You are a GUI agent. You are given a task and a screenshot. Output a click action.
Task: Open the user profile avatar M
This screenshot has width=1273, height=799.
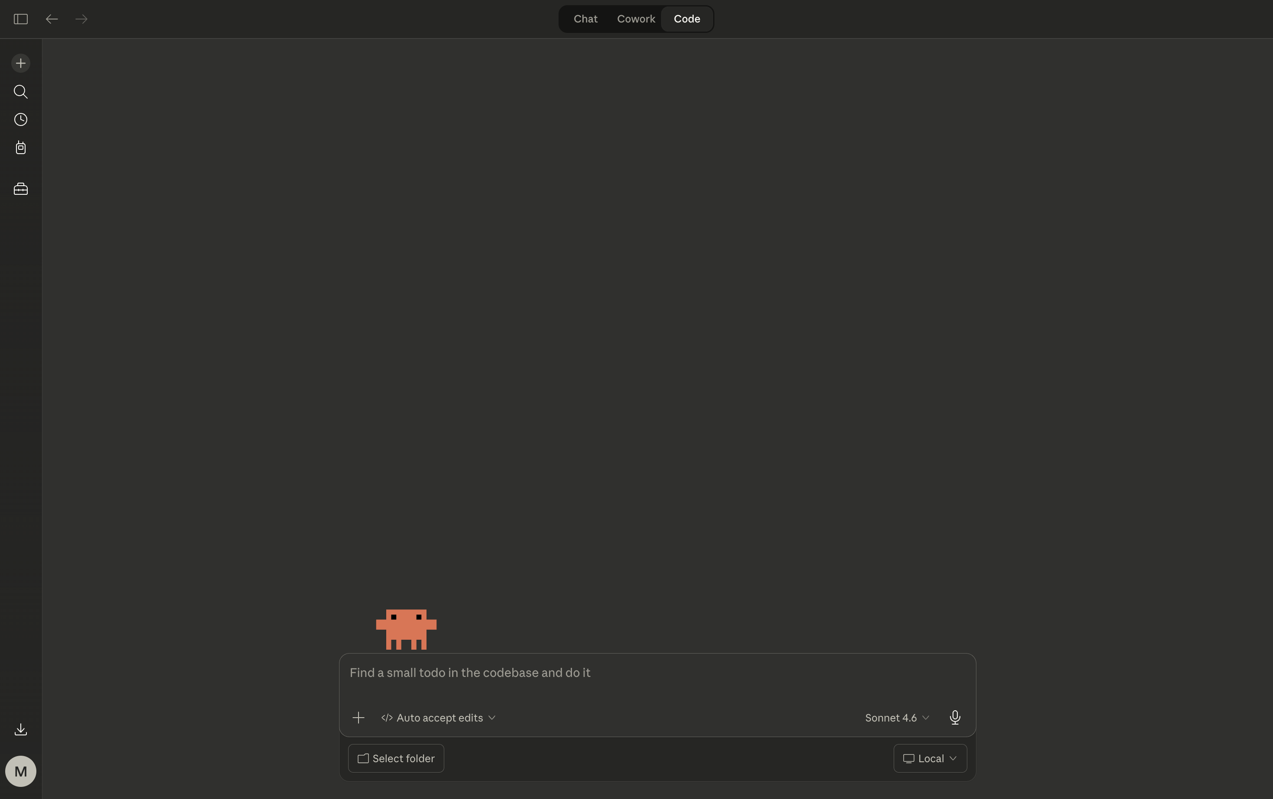[x=21, y=771]
